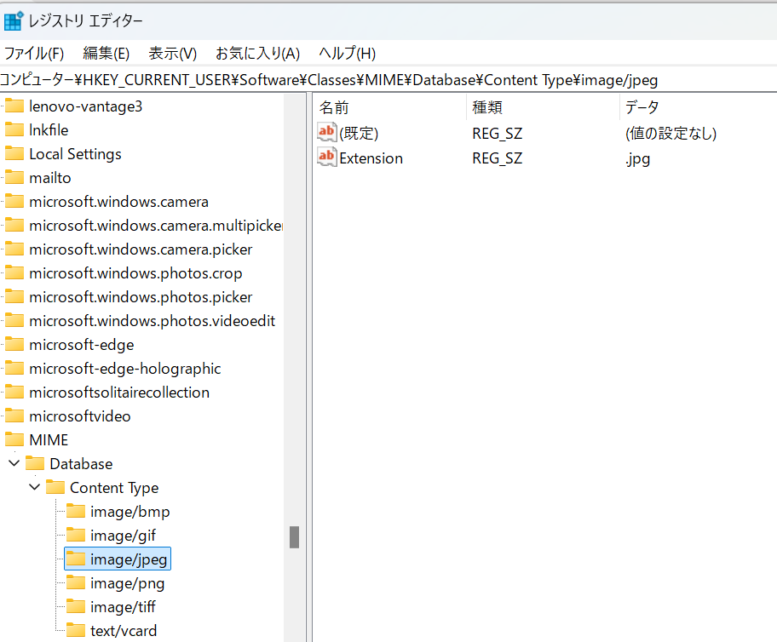Image resolution: width=777 pixels, height=642 pixels.
Task: Select the microsoftvideo folder icon
Action: [14, 416]
